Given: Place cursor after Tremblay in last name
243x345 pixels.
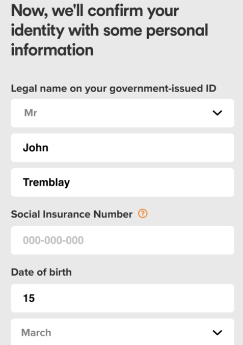Looking at the screenshot, I should (71, 182).
